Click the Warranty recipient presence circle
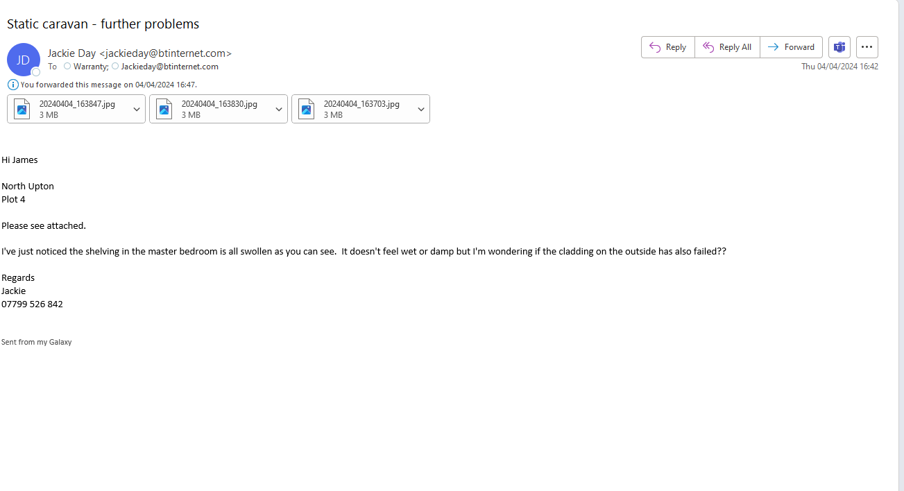 [x=67, y=67]
